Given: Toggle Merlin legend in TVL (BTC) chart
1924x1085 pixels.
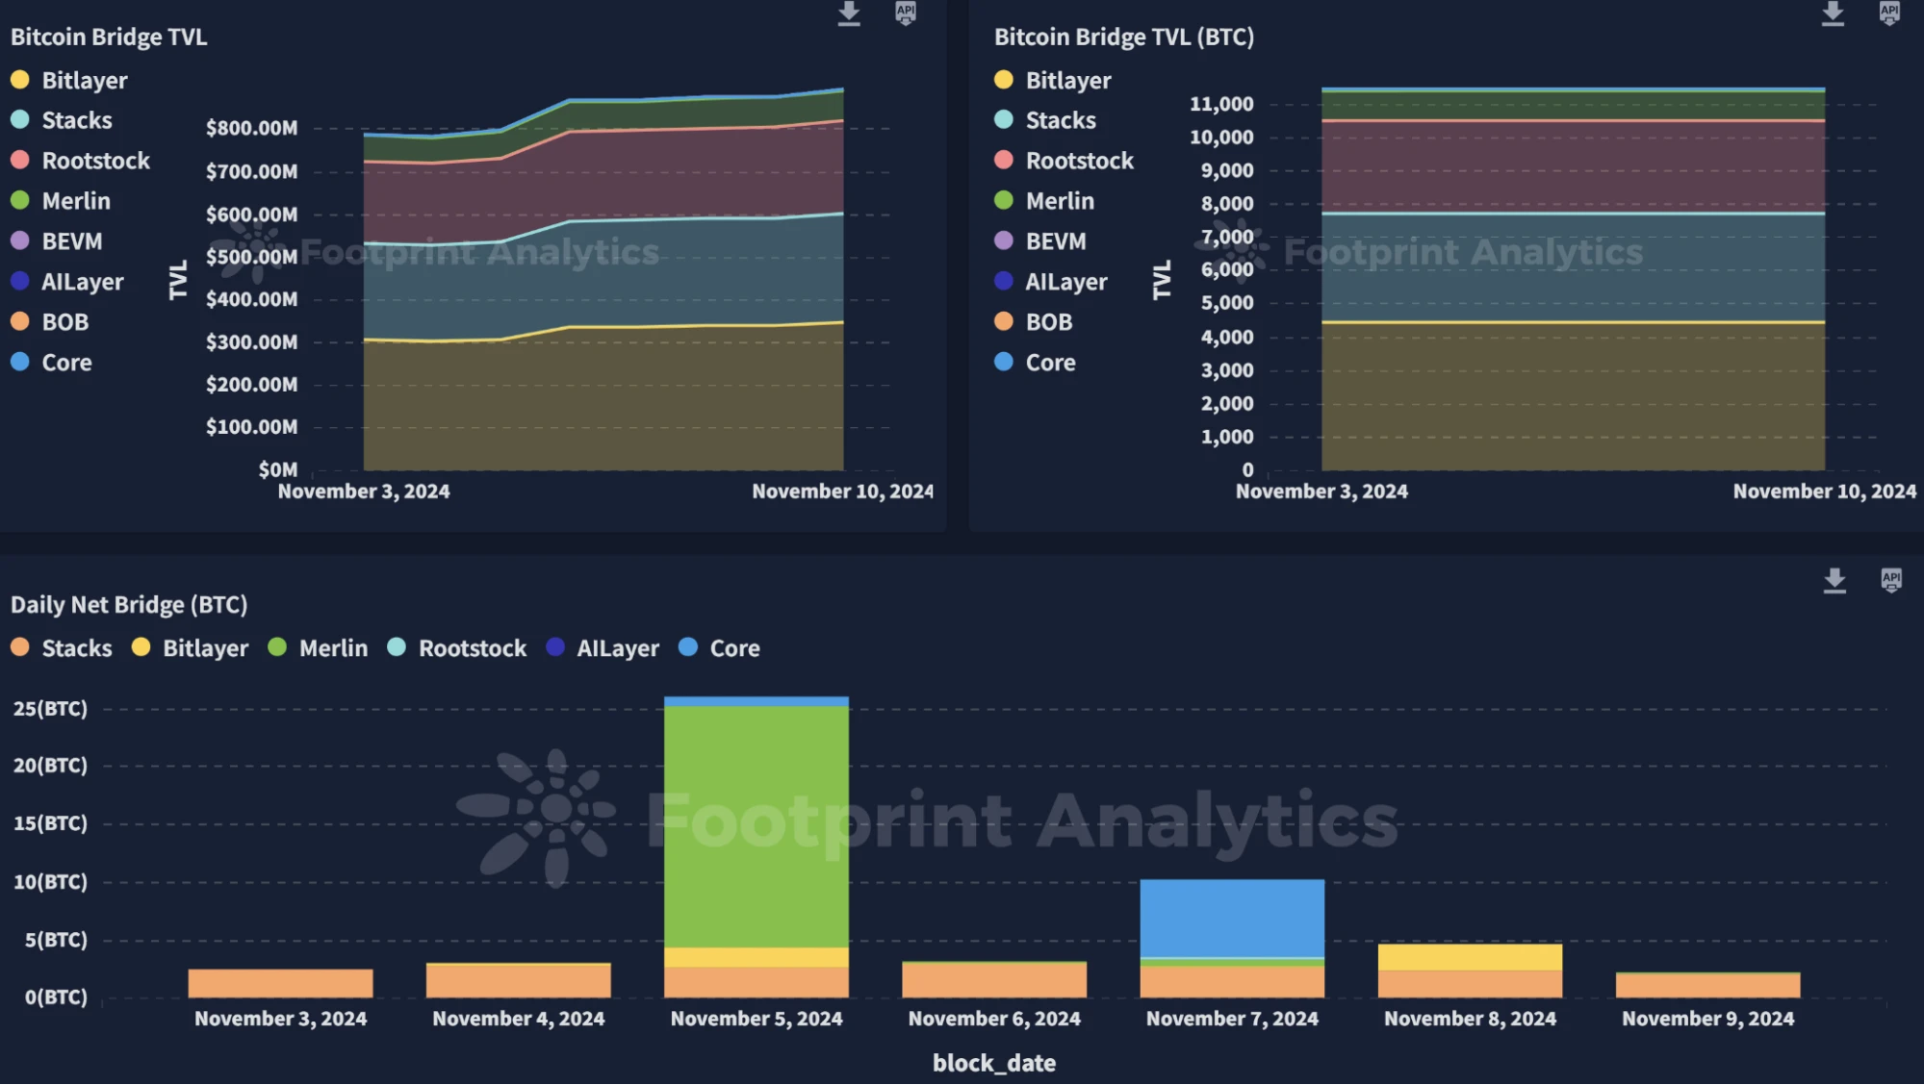Looking at the screenshot, I should [x=1044, y=201].
